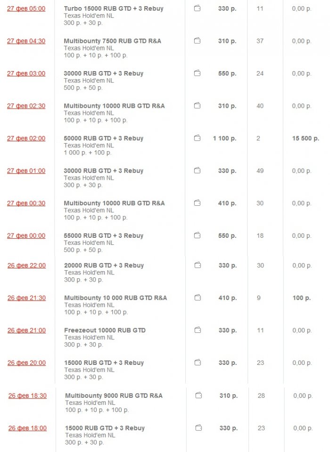Select the Turbo 15000 RUB GTD tournament title
Image resolution: width=330 pixels, height=452 pixels.
click(114, 8)
